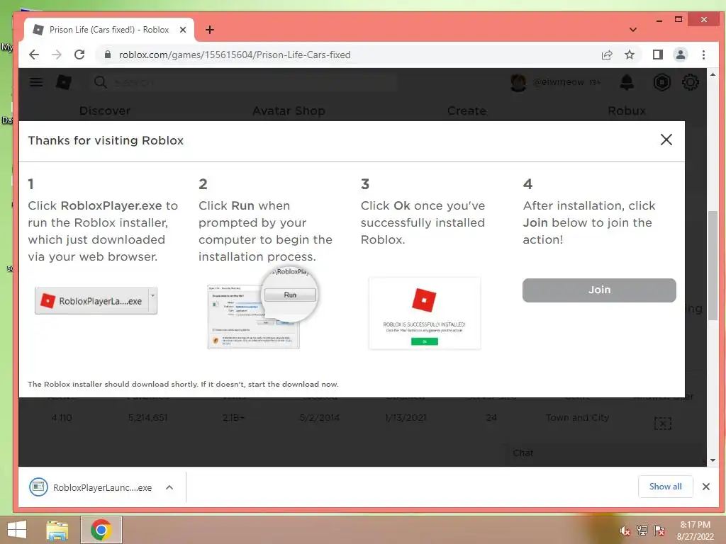Open the Robux hexagon icon
Screen dimensions: 726x544
coord(662,82)
